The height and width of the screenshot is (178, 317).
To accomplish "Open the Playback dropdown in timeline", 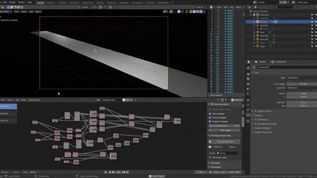I will point(5,173).
